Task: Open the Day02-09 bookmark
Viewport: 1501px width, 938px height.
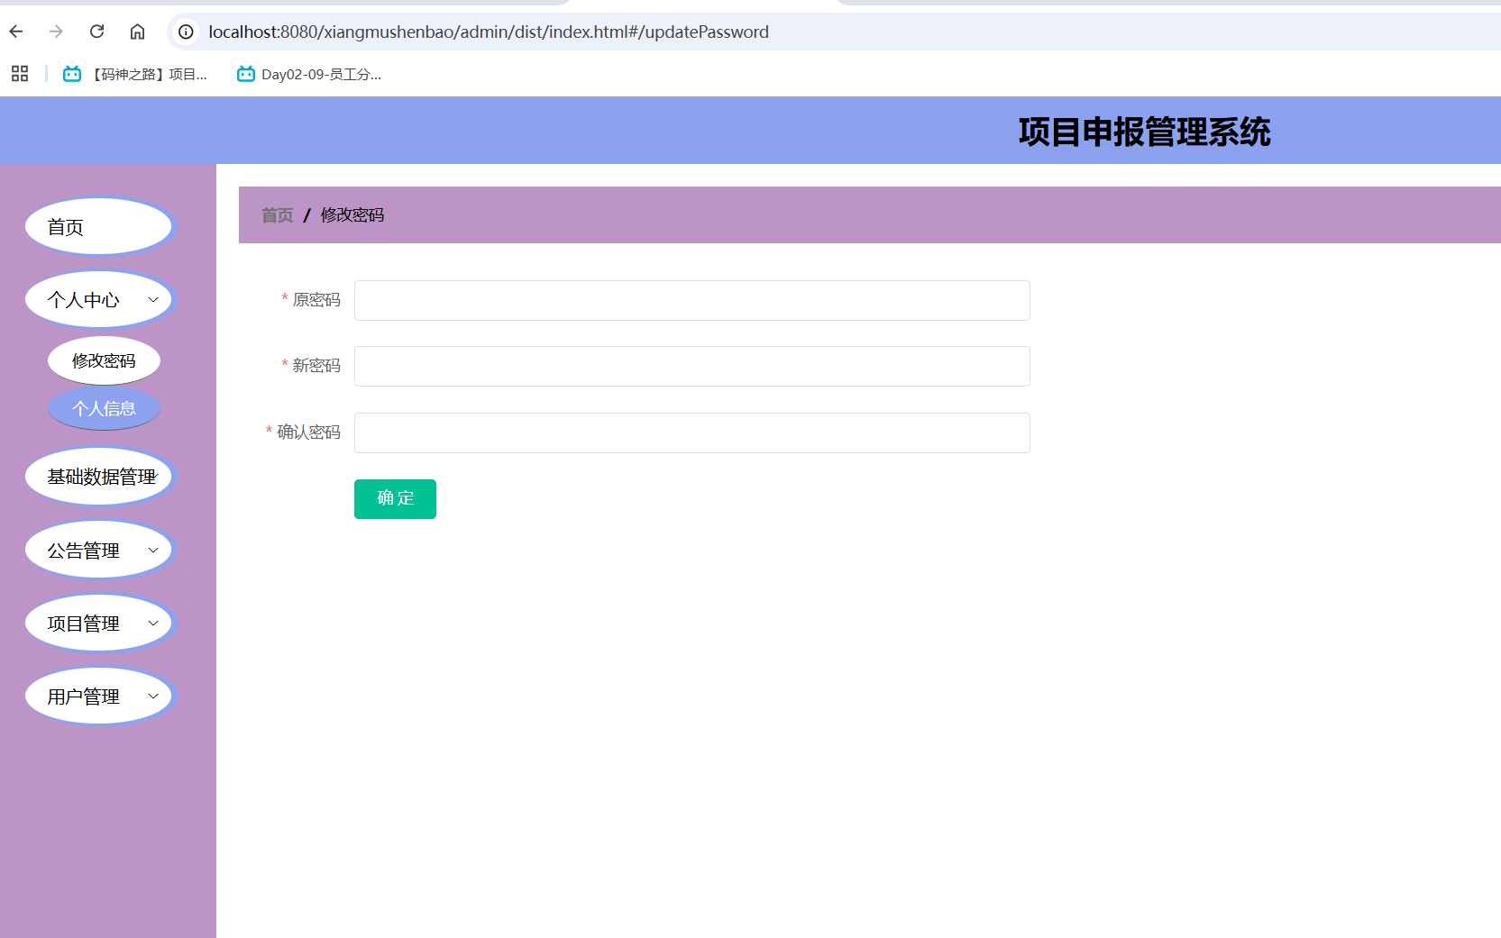Action: point(309,74)
